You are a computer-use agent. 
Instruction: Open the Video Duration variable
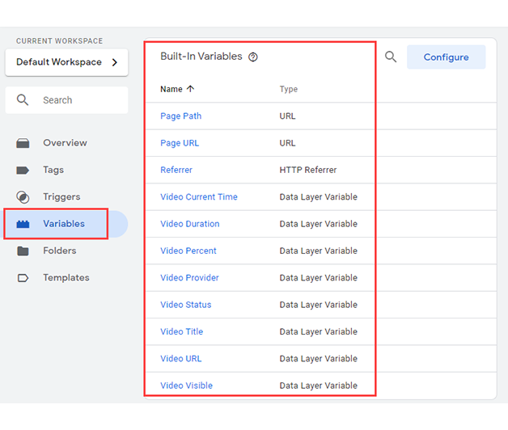pos(190,224)
